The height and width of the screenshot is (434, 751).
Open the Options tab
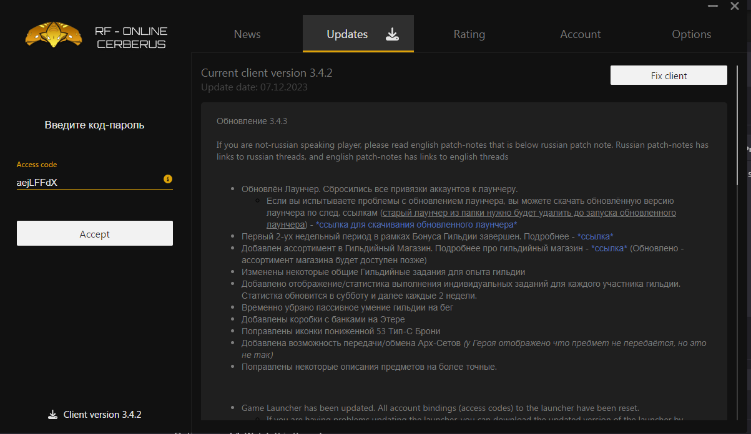[x=691, y=34]
